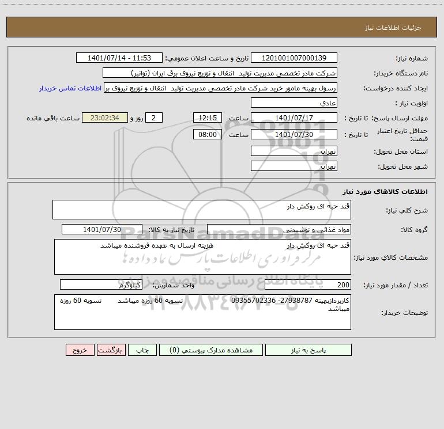Click the goods need date field
This screenshot has width=444, height=429.
(x=102, y=229)
